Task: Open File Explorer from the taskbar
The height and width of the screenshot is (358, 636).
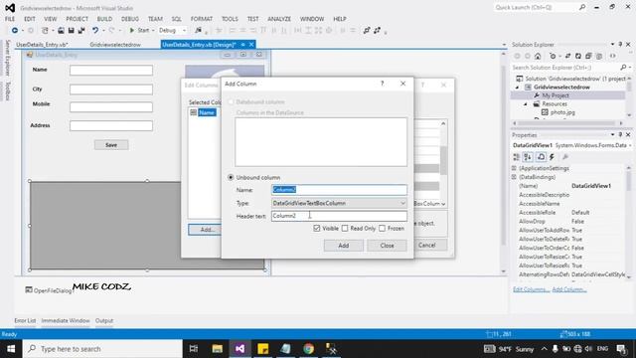Action: pyautogui.click(x=218, y=349)
